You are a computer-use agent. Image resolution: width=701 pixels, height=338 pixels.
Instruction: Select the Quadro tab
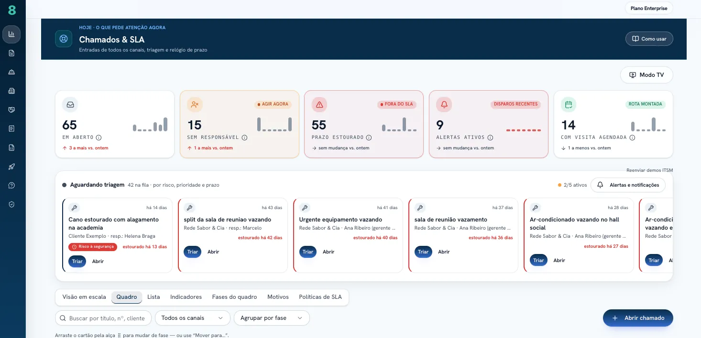pyautogui.click(x=127, y=297)
